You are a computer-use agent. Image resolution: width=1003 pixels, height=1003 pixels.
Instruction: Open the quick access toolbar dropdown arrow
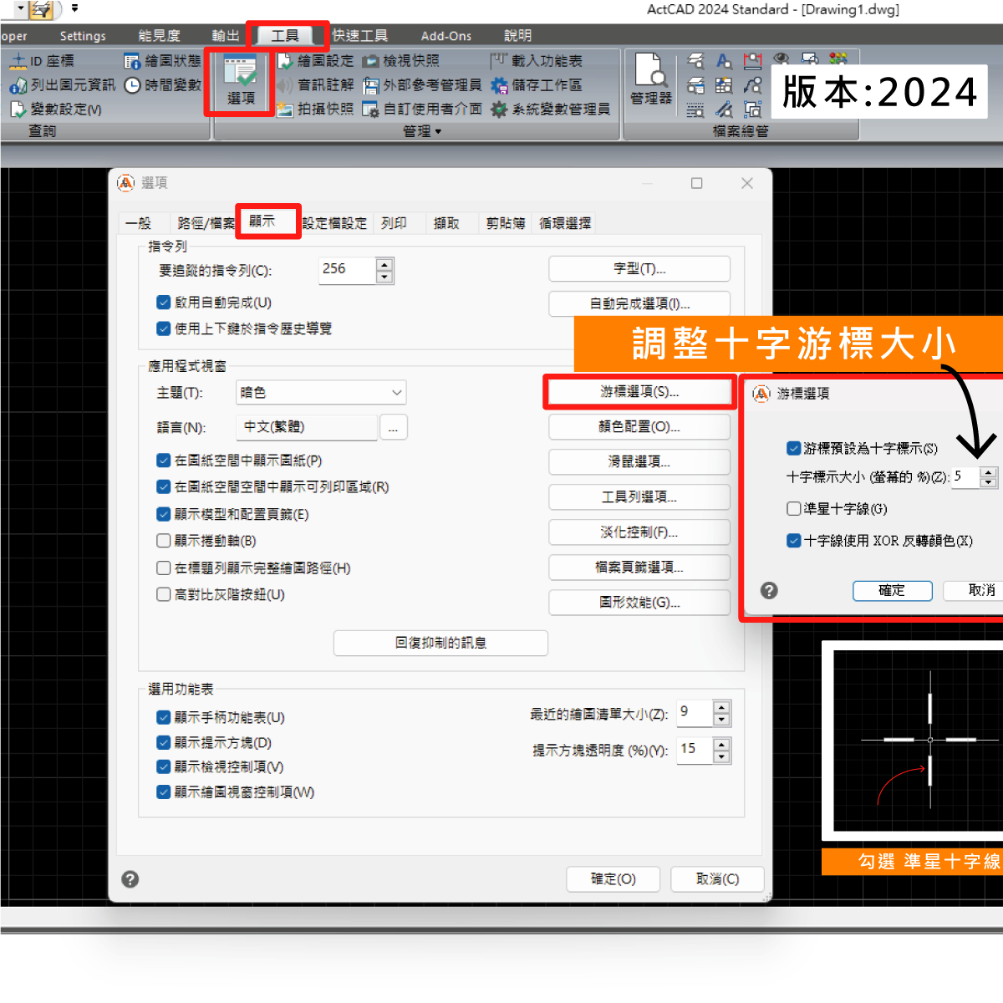tap(74, 9)
